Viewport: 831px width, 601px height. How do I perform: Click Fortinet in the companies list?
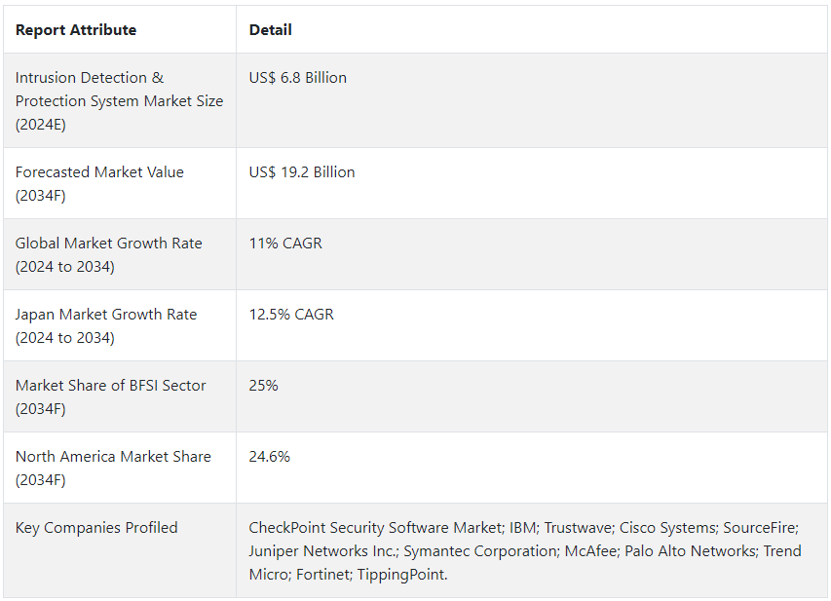click(323, 575)
